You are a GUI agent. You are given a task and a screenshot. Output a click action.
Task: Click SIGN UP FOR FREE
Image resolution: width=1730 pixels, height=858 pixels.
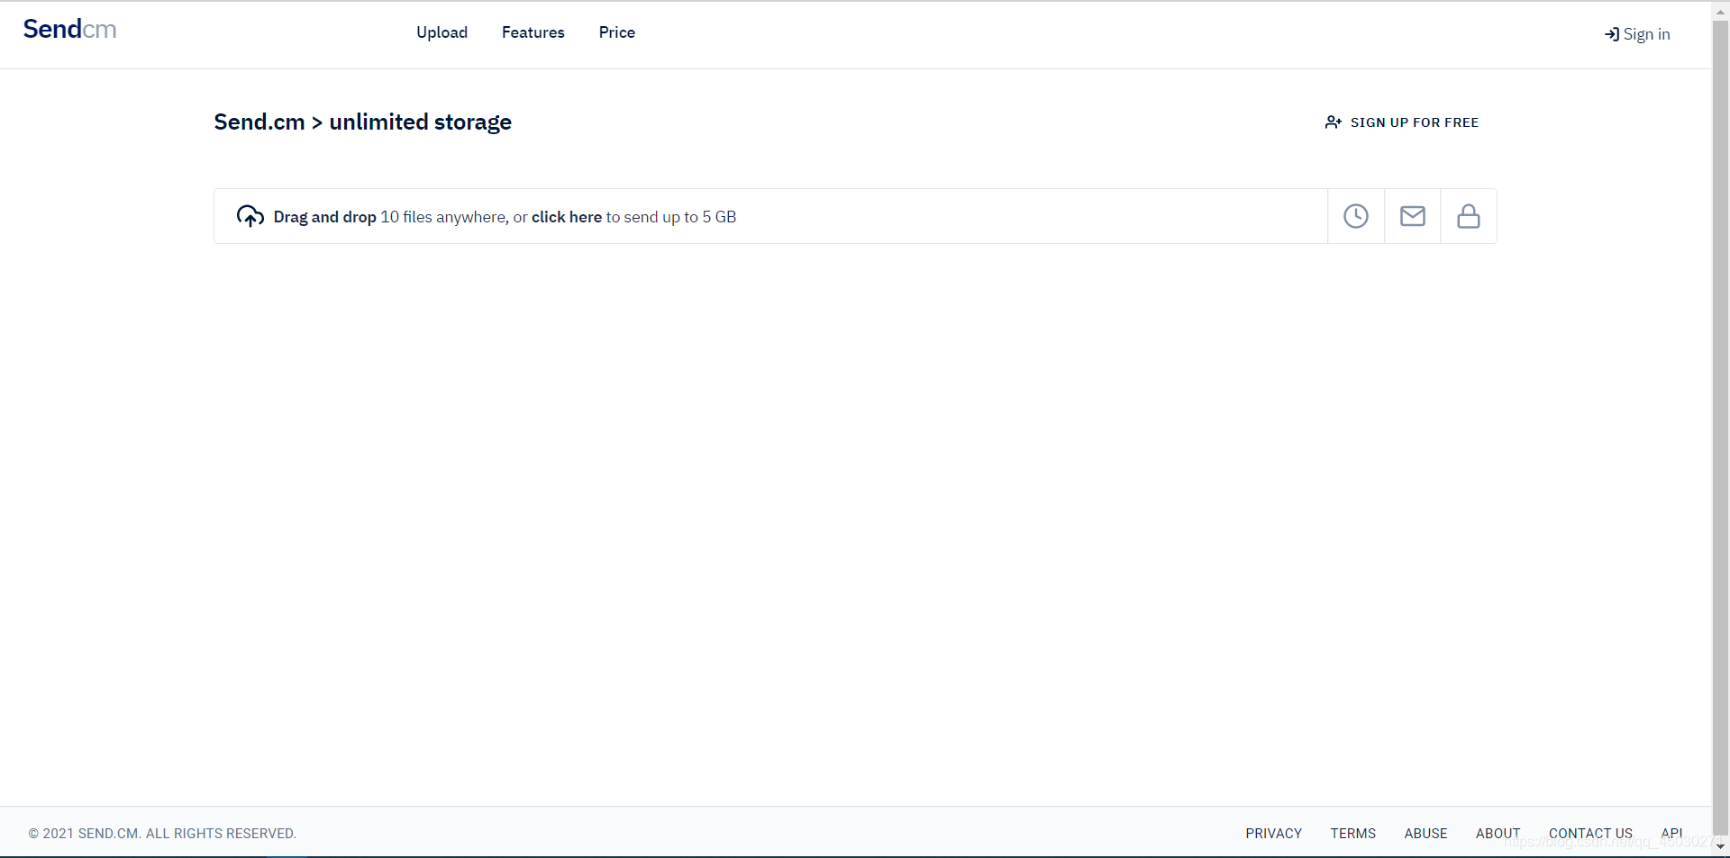click(x=1402, y=122)
